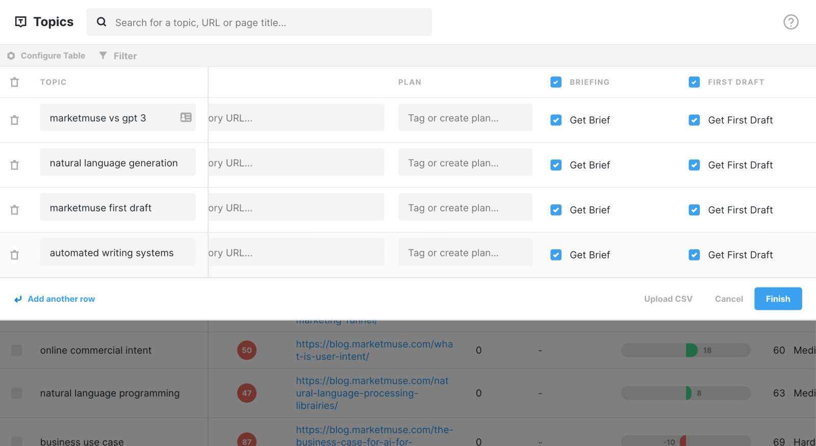Click the header trash icon to delete all rows
Screen dimensions: 816x446
tap(15, 82)
